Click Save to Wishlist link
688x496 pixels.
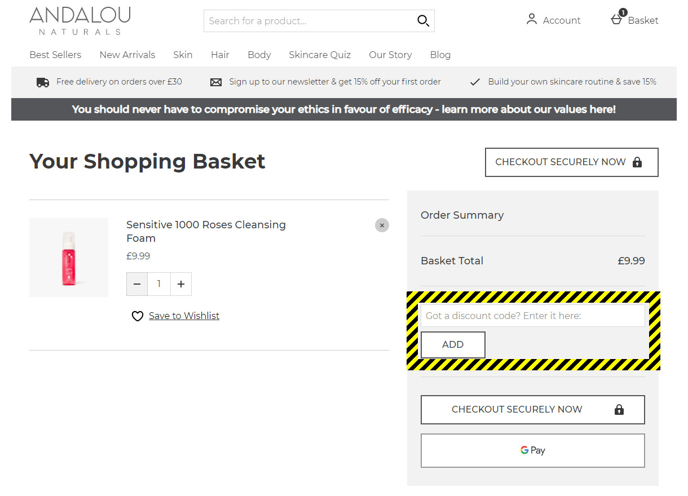184,316
